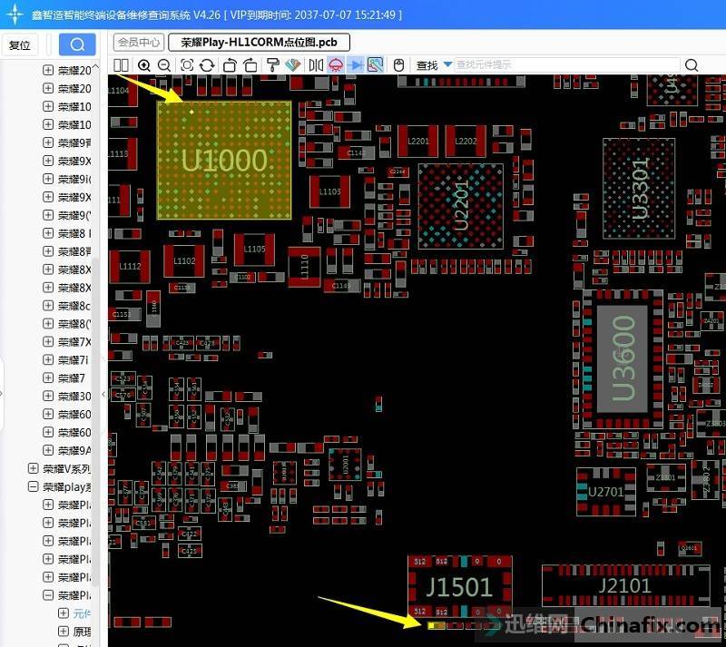Collapse the 荣耀play系列 tree node
Screen dimensions: 726x647
tap(34, 487)
